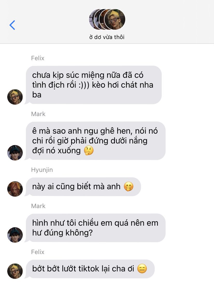The image size is (214, 282).
Task: Tap the "Hyunjin" sender name label
Action: pyautogui.click(x=42, y=170)
